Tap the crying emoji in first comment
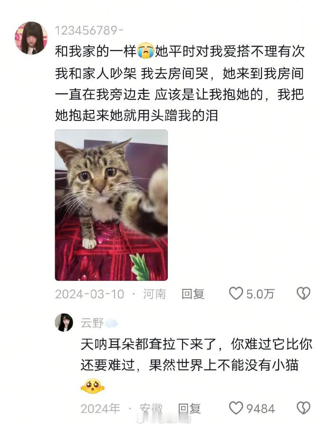This screenshot has height=427, width=328. coord(145,51)
